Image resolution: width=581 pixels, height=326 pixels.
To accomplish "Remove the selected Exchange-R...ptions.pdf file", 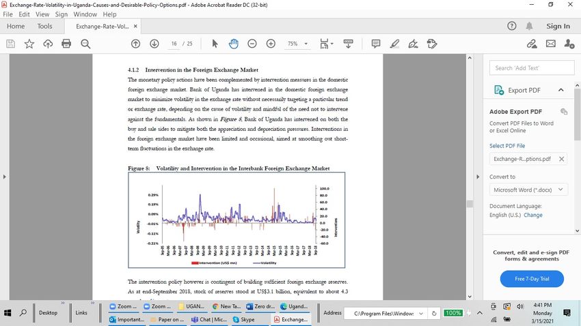I will (x=561, y=159).
